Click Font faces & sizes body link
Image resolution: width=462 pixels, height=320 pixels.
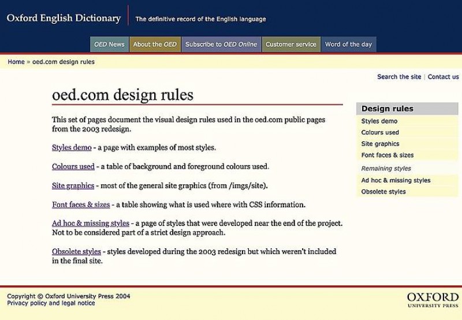point(81,204)
